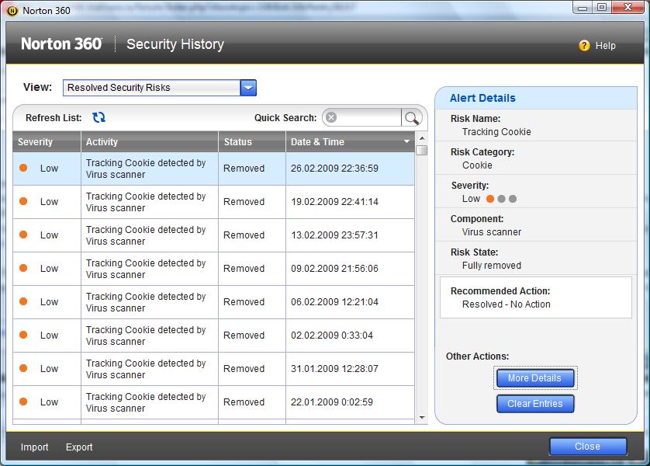Click the list scrollbar up arrow
Screen dimensions: 650x466
tap(422, 137)
